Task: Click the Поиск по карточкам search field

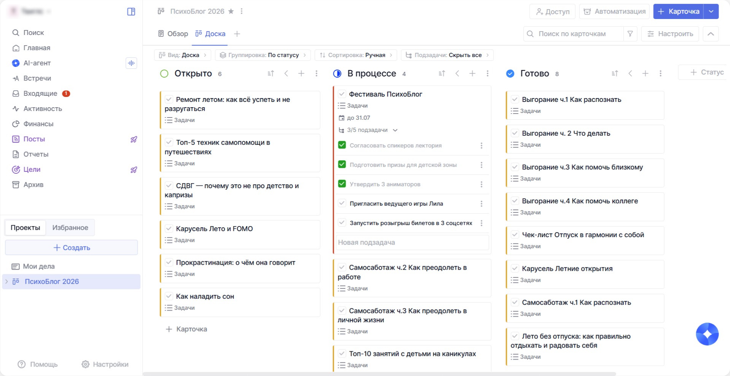Action: (x=573, y=34)
